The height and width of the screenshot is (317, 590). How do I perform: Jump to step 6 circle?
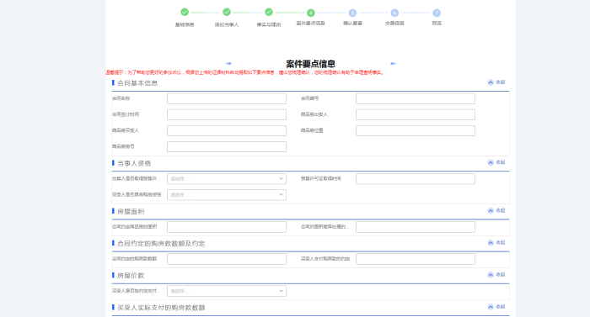pos(394,13)
